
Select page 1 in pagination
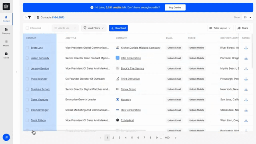click(107, 138)
